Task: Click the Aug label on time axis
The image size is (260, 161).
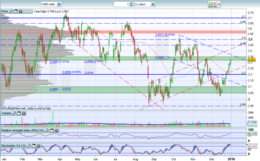Action: click(136, 159)
